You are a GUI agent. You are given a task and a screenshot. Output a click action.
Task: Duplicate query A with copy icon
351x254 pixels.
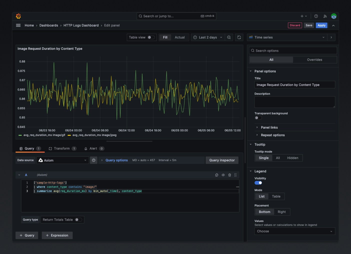217,175
